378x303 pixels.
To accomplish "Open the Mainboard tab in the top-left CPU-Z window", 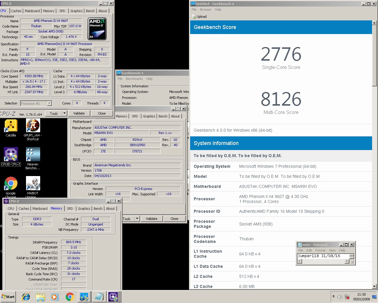I will tap(32, 11).
